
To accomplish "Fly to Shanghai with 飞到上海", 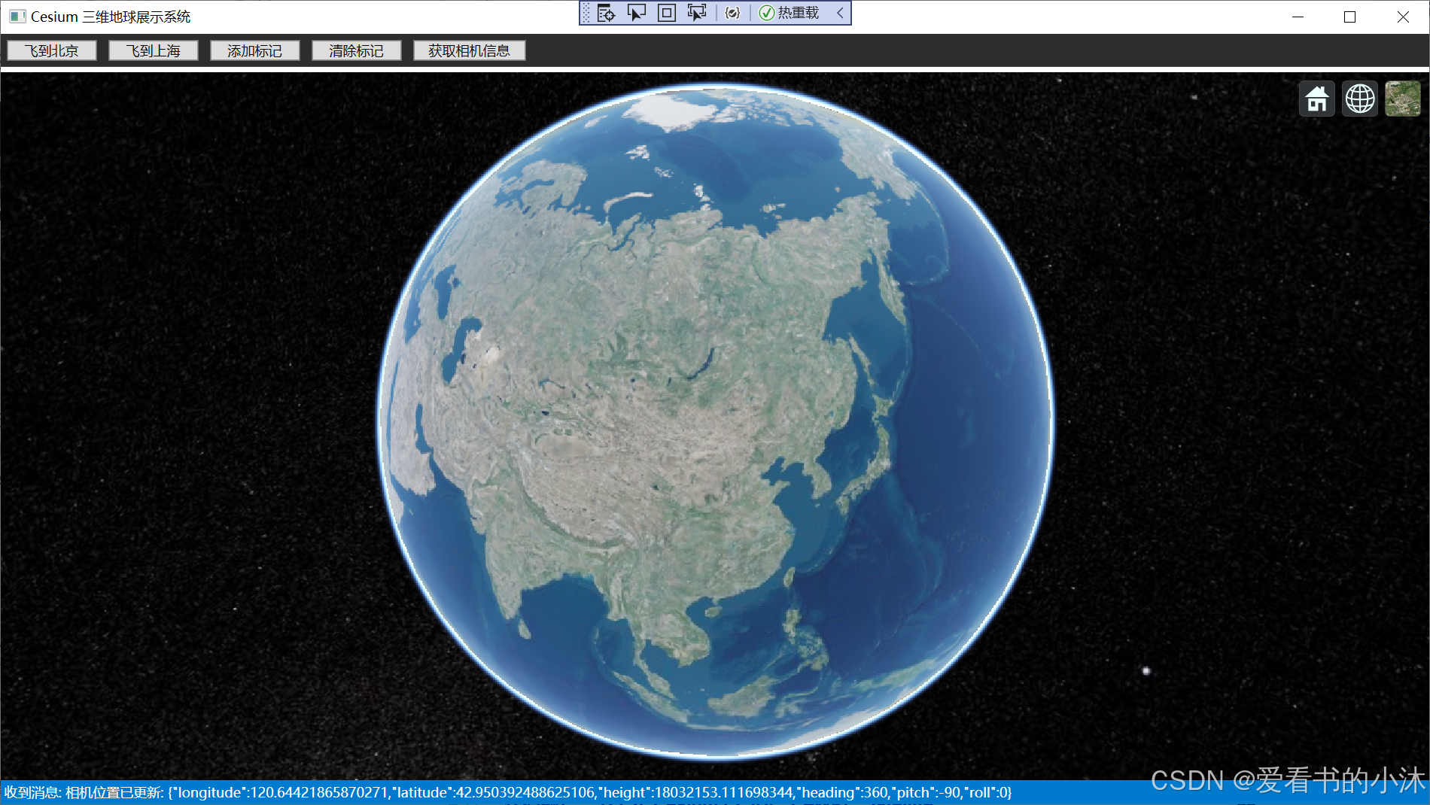I will point(154,50).
